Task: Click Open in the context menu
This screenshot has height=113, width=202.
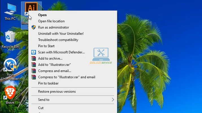Action: point(42,15)
